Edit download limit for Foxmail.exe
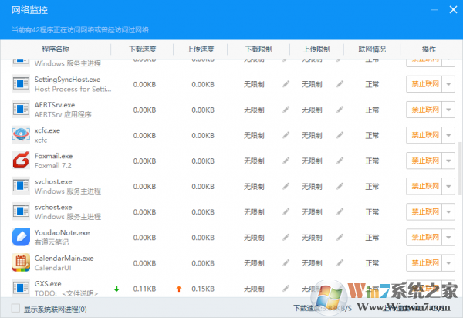The height and width of the screenshot is (318, 463). 286,161
